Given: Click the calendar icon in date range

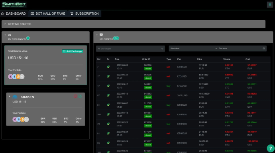Looking at the screenshot, I should tap(263, 48).
